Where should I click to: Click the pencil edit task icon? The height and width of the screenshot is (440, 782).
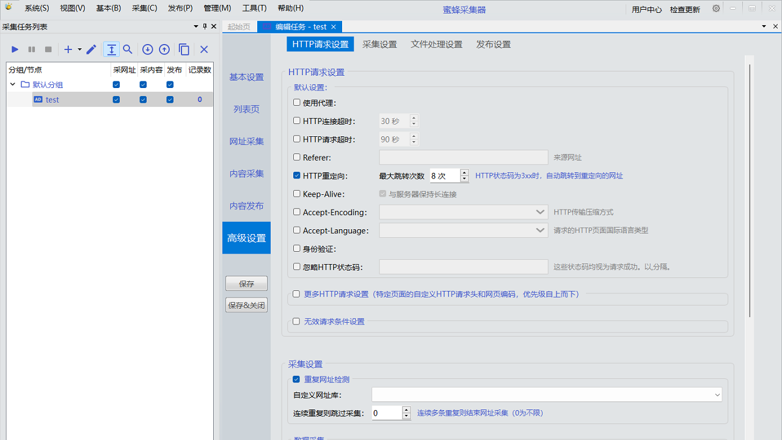point(91,50)
